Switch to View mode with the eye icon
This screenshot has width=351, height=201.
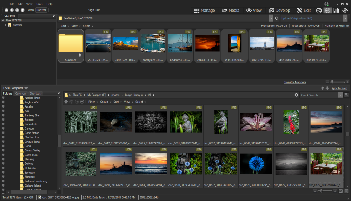pyautogui.click(x=254, y=11)
